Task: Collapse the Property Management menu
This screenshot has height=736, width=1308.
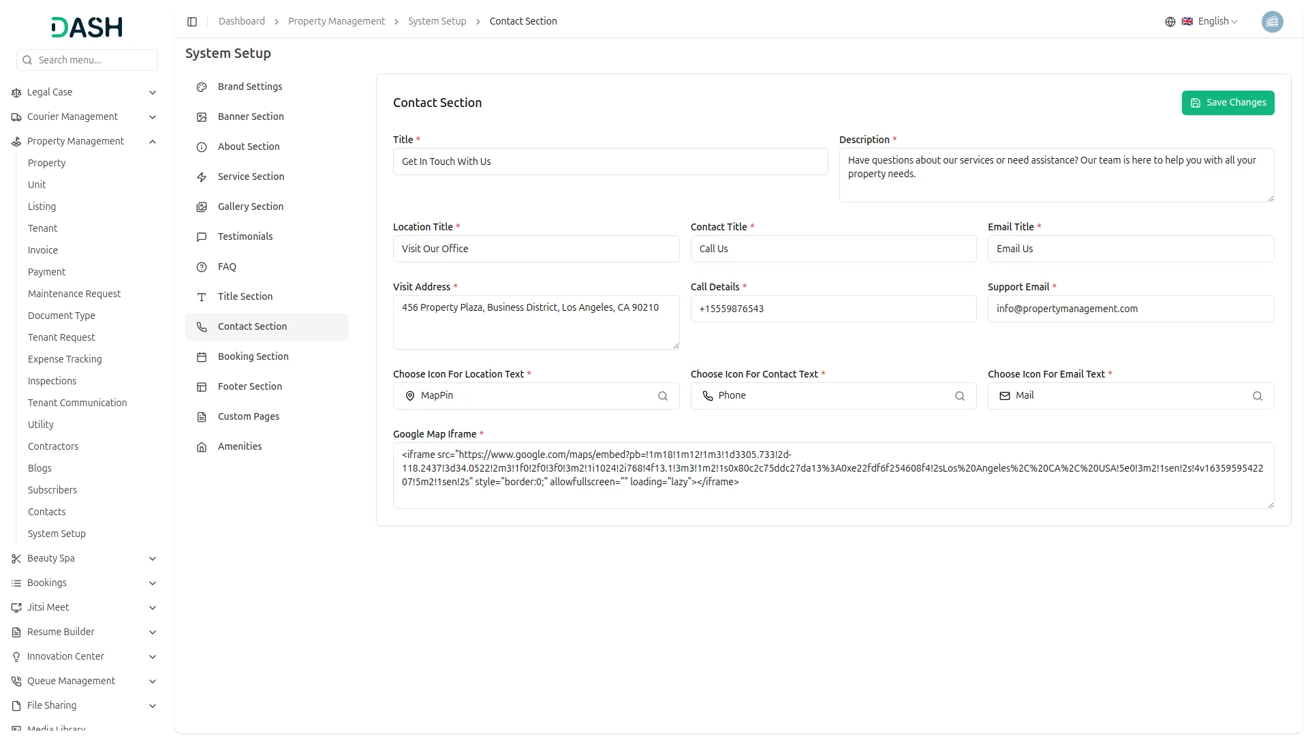Action: point(153,142)
